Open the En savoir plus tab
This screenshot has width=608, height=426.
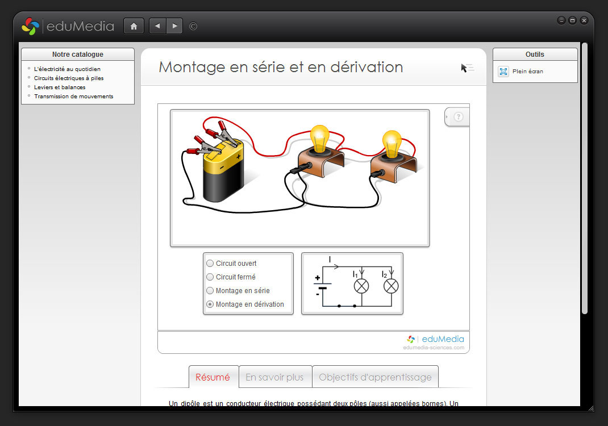[x=274, y=377]
